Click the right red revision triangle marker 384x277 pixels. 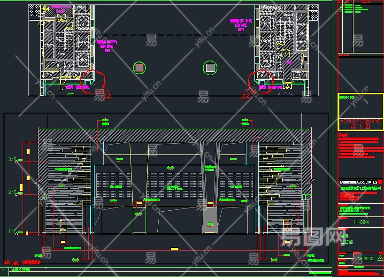(x=246, y=94)
